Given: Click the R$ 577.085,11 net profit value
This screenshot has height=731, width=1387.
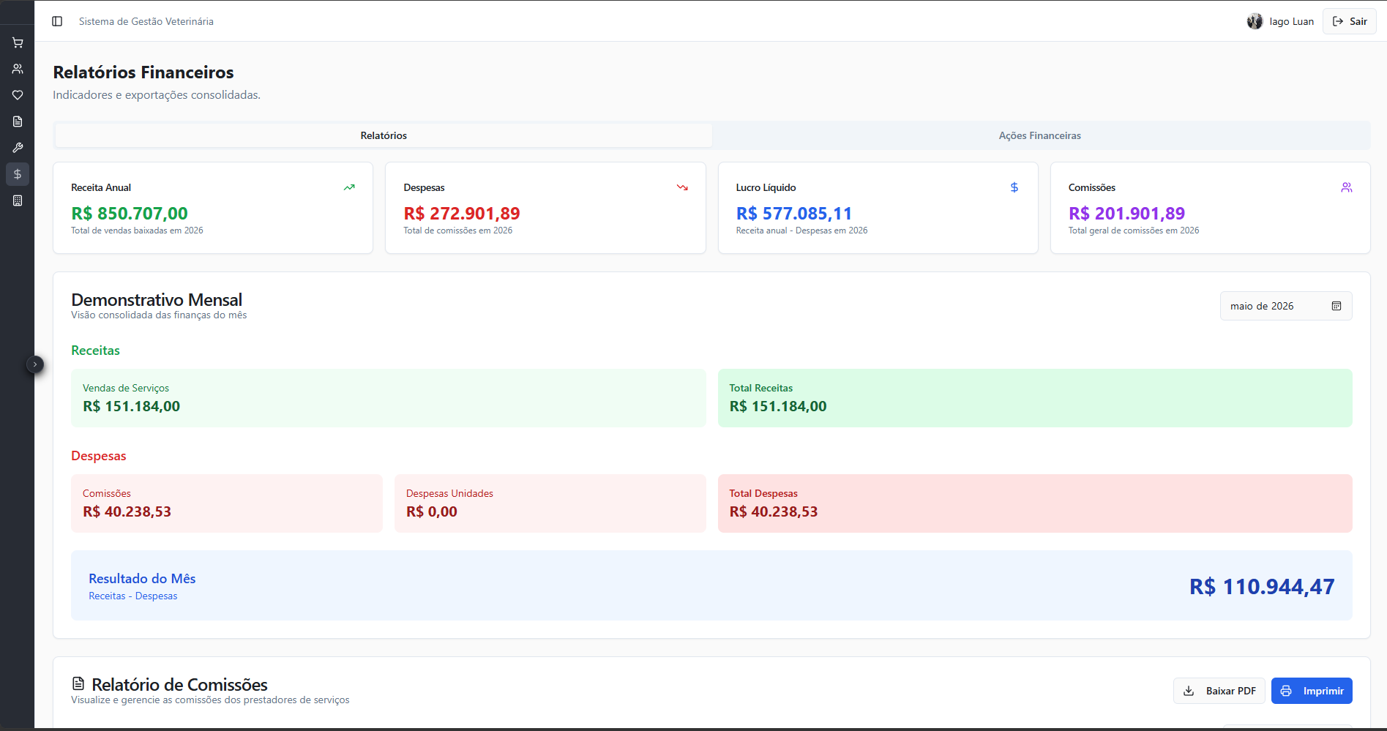Looking at the screenshot, I should click(x=794, y=214).
